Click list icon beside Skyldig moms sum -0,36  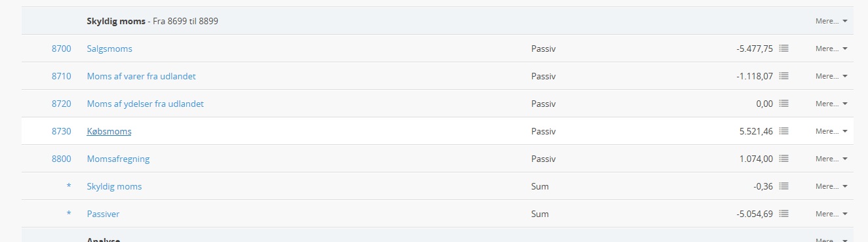point(783,186)
